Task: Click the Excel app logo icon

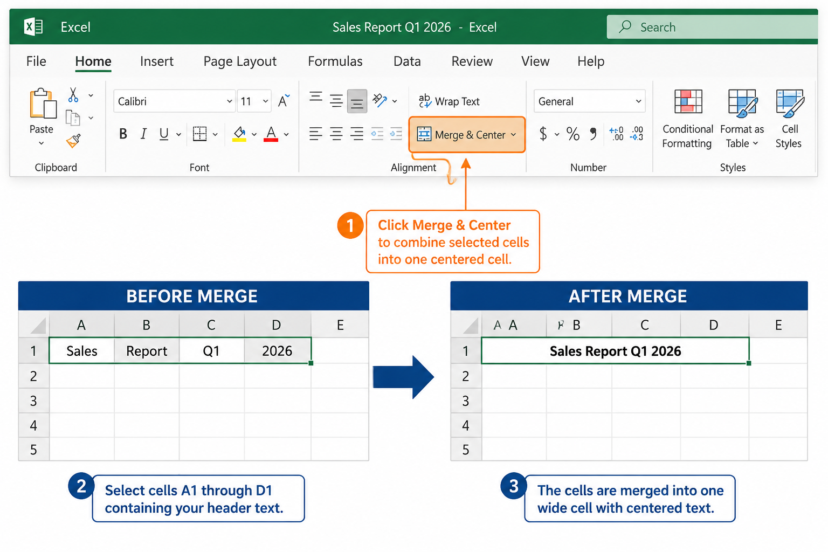Action: pyautogui.click(x=33, y=26)
